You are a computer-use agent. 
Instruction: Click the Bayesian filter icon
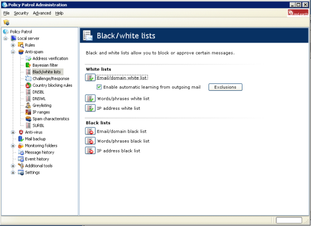pyautogui.click(x=28, y=65)
